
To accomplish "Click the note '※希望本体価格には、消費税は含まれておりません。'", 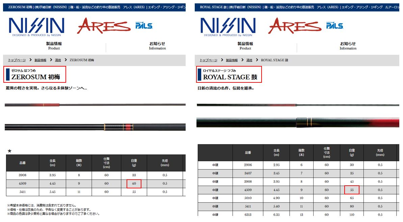I will [42, 206].
